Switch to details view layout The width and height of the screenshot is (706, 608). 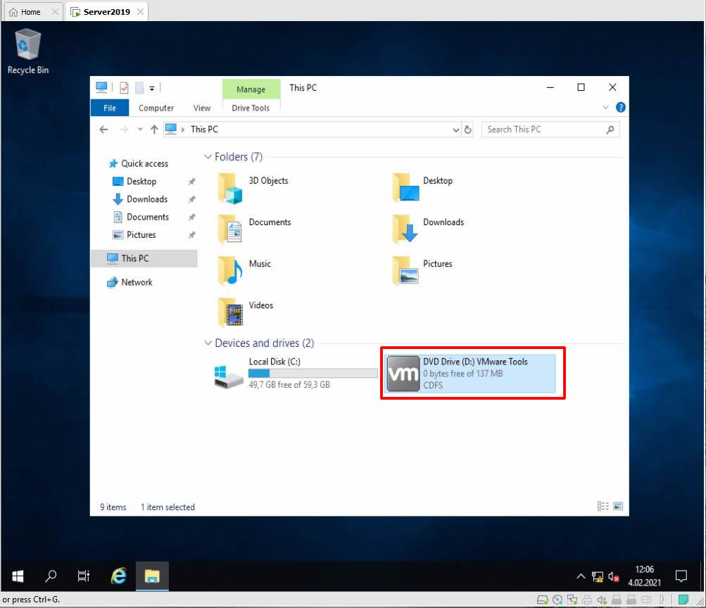click(x=603, y=506)
